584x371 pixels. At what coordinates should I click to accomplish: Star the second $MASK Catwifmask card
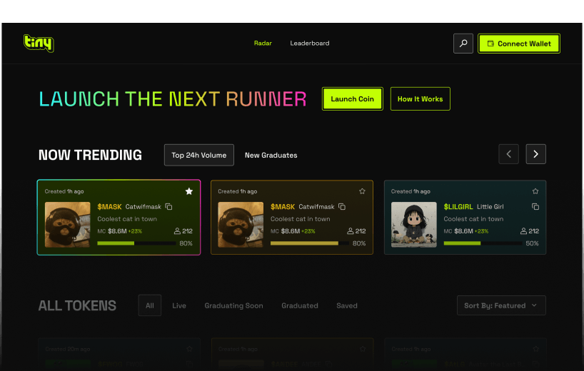[362, 191]
